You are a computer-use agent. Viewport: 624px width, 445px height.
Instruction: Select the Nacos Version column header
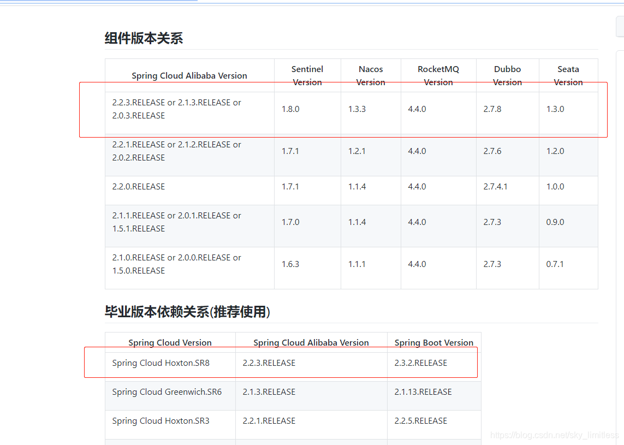coord(371,76)
